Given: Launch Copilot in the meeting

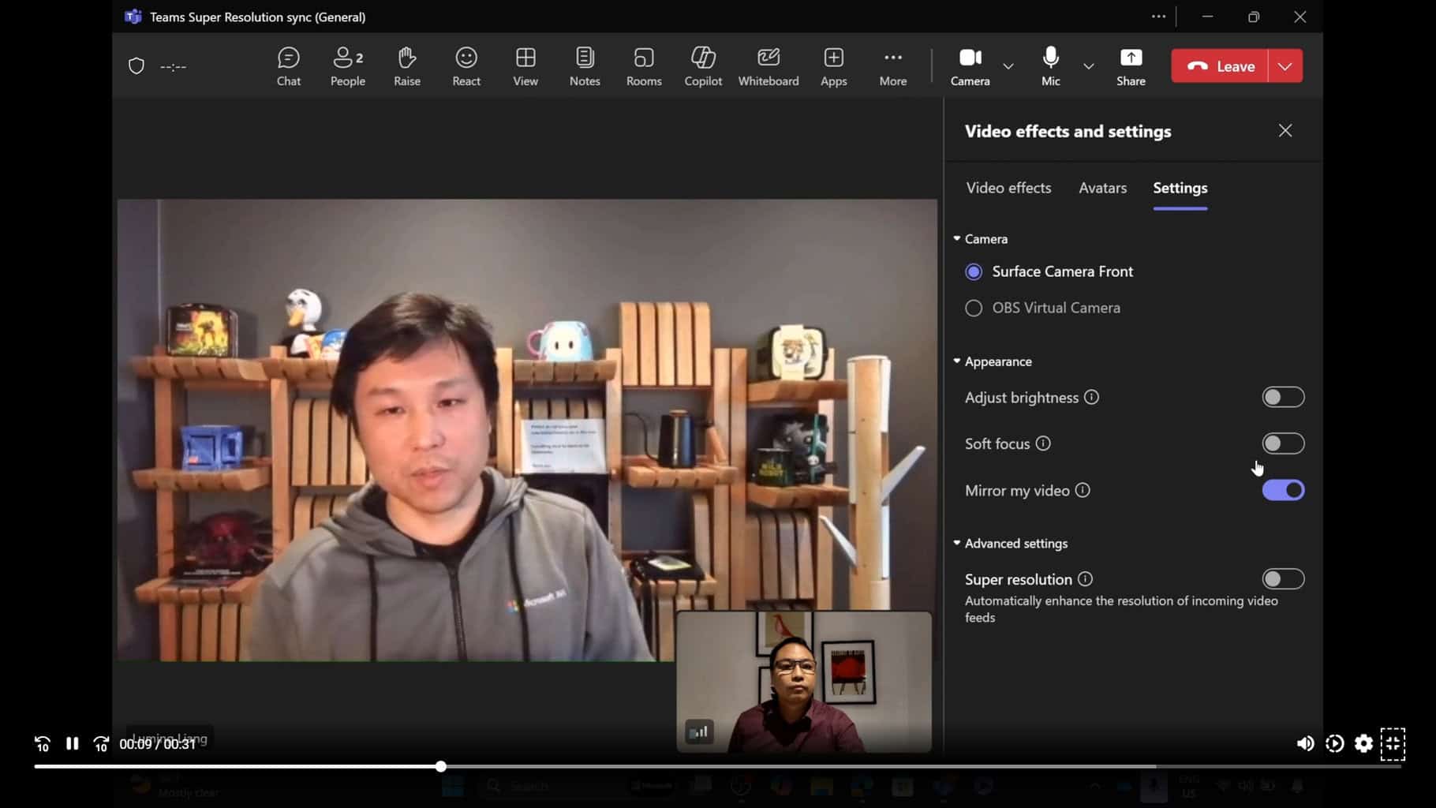Looking at the screenshot, I should [x=703, y=66].
